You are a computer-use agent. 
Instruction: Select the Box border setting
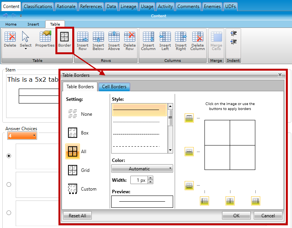73,133
